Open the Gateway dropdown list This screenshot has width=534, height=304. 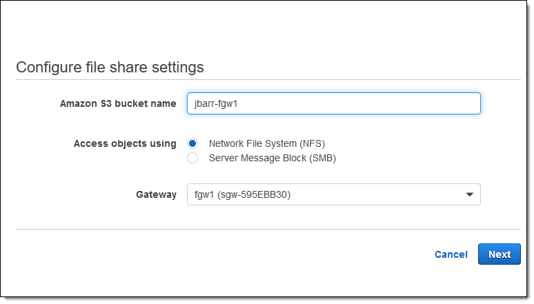coord(333,194)
